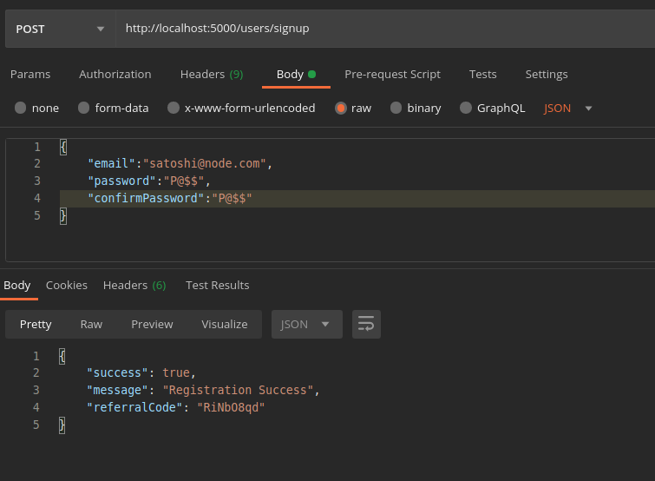The image size is (655, 481).
Task: Expand the orange JSON body format dropdown
Action: [568, 109]
